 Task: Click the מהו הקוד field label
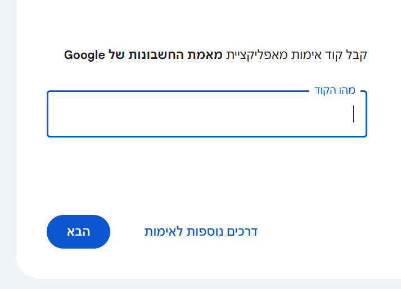[x=335, y=91]
